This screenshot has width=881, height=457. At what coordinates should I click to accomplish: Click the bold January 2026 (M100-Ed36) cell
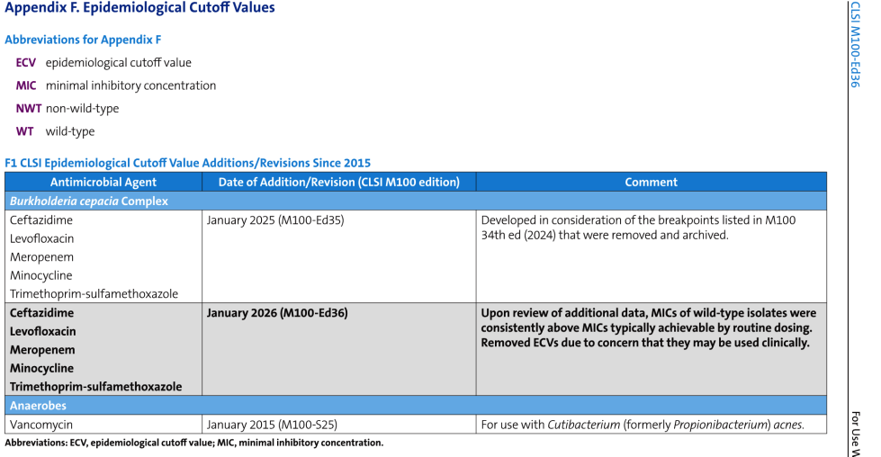(x=276, y=313)
